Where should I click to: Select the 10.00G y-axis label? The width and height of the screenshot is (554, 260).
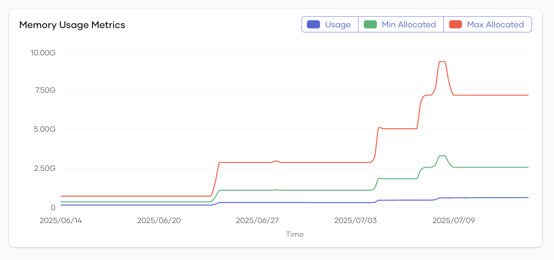[43, 53]
